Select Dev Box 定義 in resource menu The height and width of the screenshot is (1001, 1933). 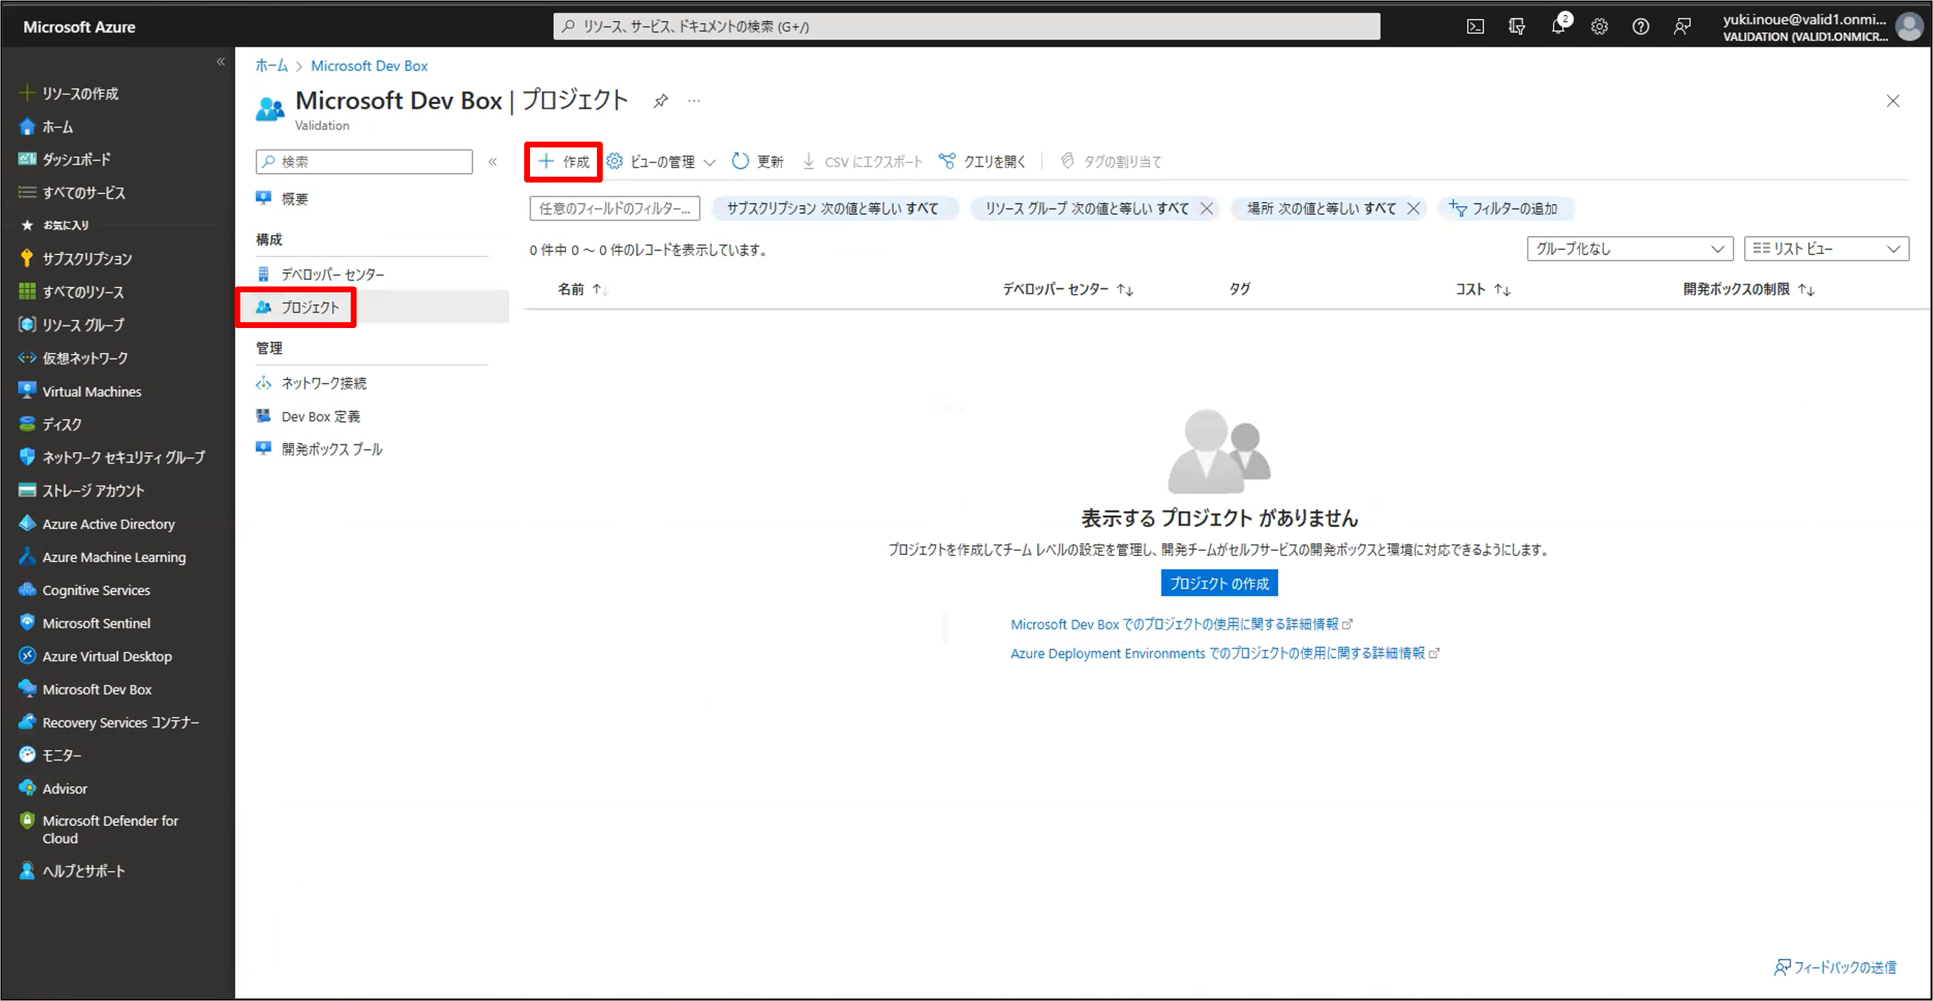320,416
